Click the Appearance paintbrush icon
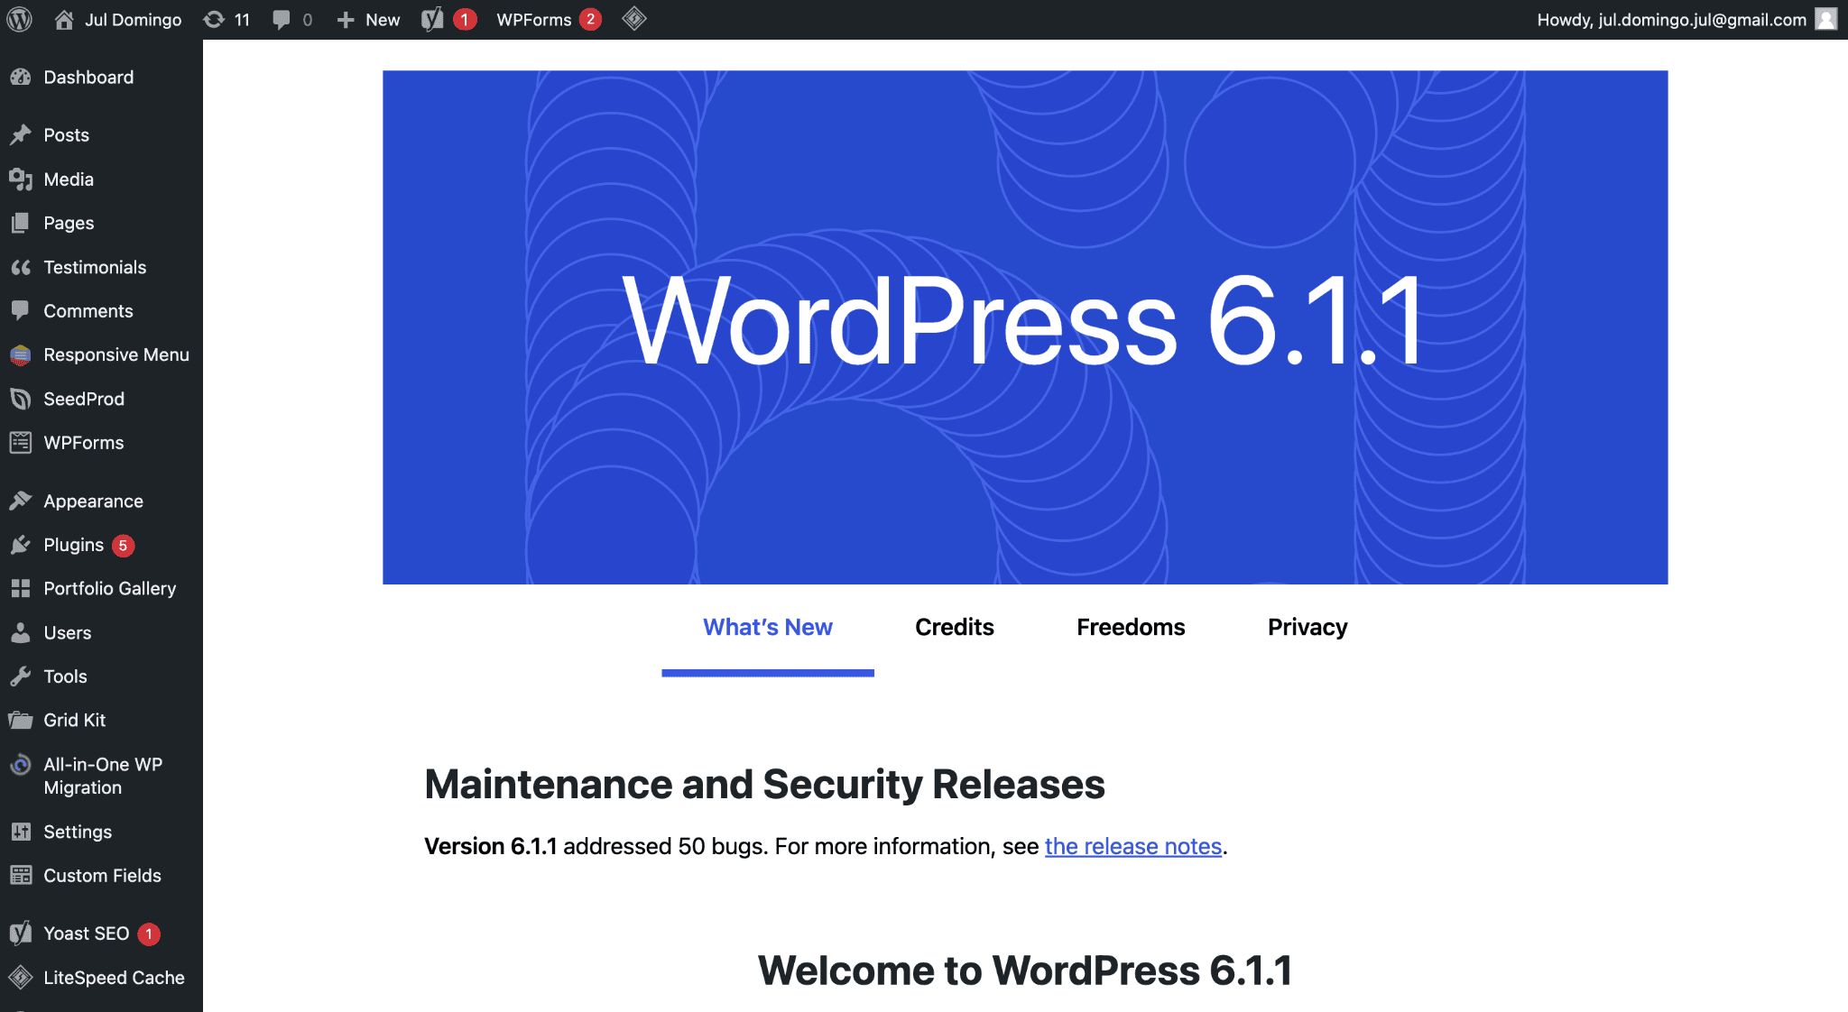The height and width of the screenshot is (1012, 1848). pos(21,501)
